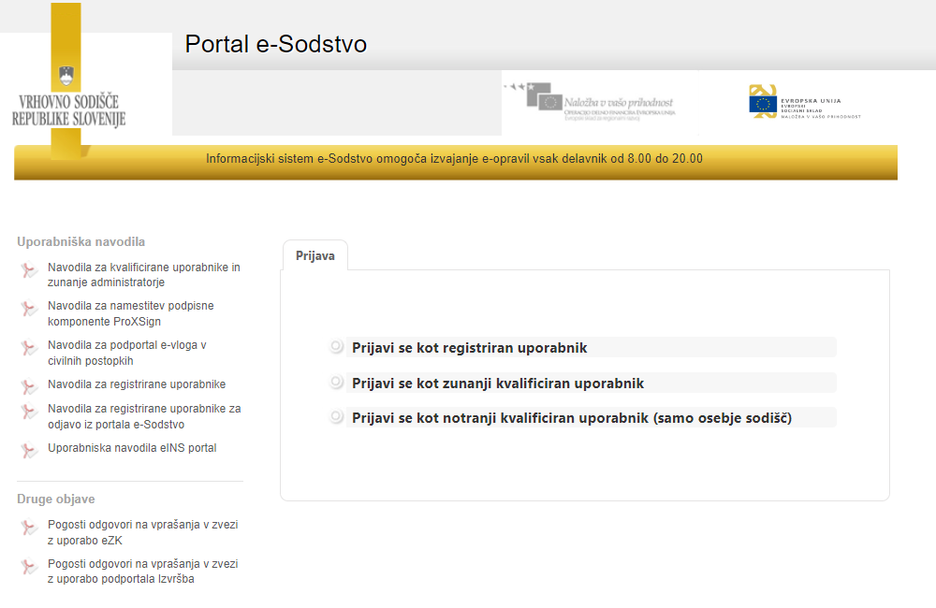Screen dimensions: 936x608
Task: Click the Portal e-Sodstvo title
Action: pos(275,44)
